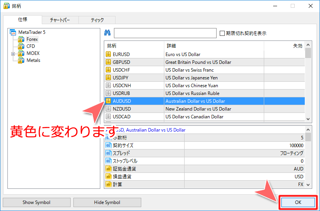
Task: Click the binoculars search icon
Action: [108, 33]
